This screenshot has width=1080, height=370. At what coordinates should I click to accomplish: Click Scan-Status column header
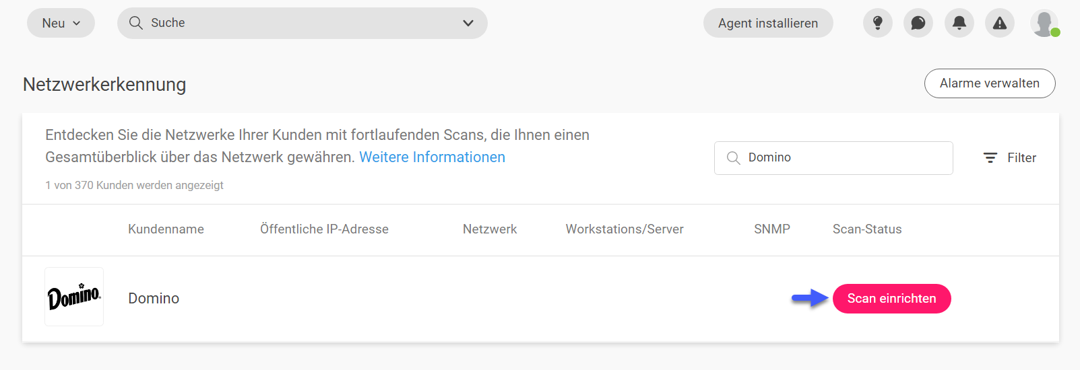tap(867, 229)
